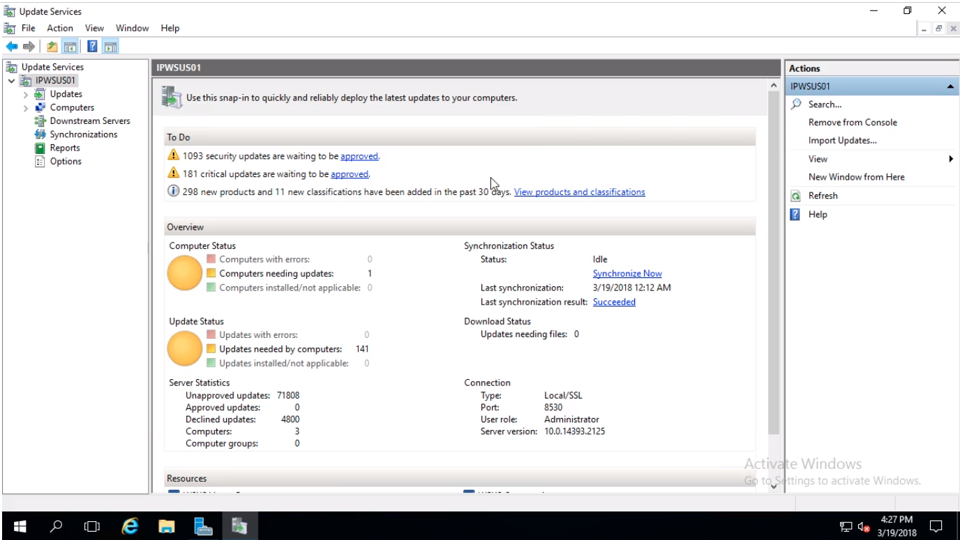This screenshot has width=960, height=540.
Task: Click the Back arrow in the toolbar
Action: (x=12, y=47)
